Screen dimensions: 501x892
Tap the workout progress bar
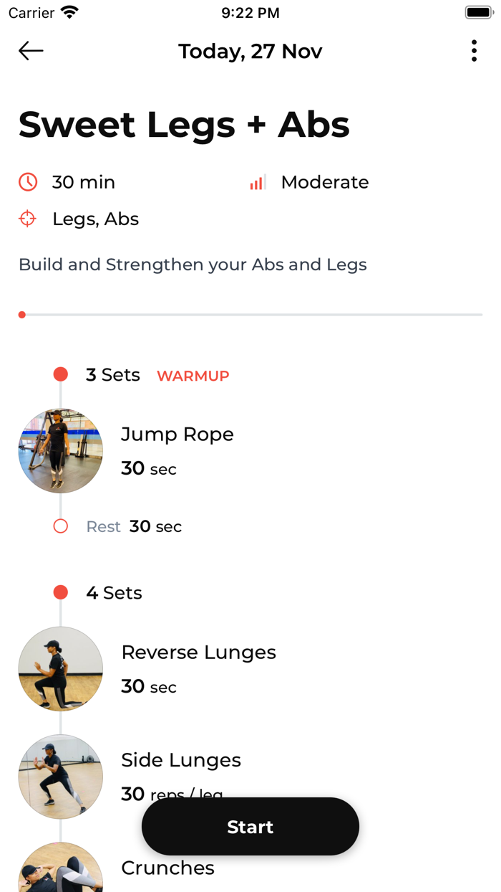(x=250, y=313)
